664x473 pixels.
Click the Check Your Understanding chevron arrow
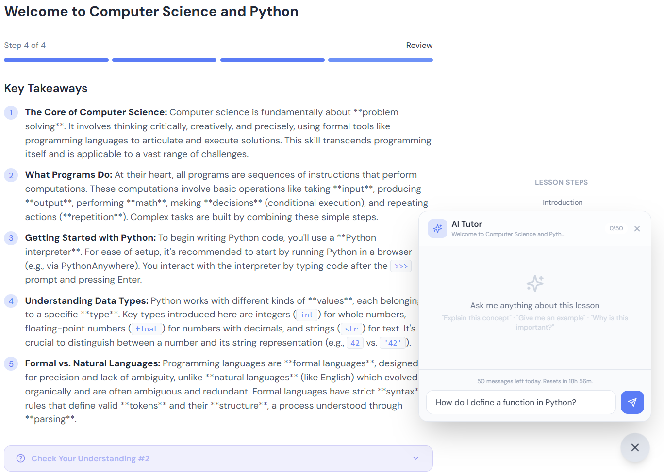pyautogui.click(x=415, y=458)
